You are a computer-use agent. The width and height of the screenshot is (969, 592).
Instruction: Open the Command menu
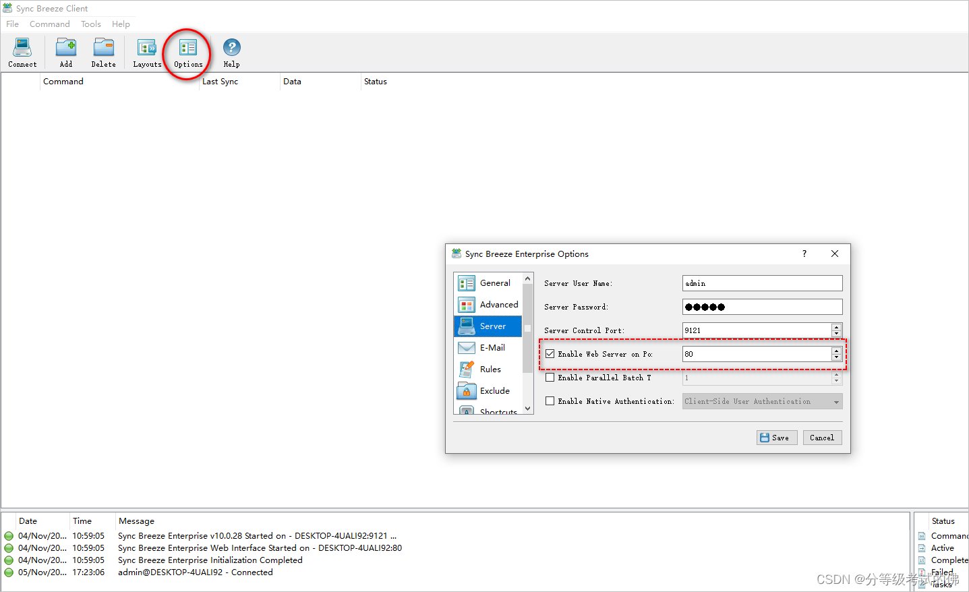(x=50, y=24)
